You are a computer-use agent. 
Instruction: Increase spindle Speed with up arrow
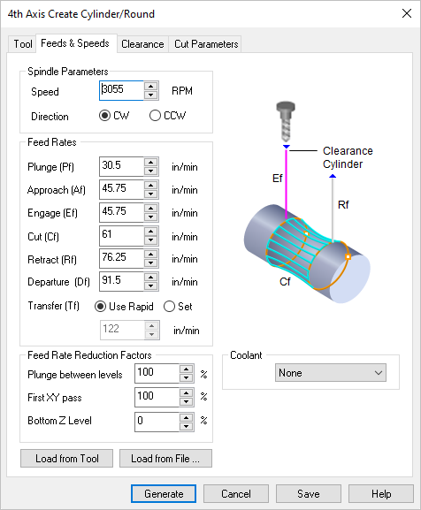point(150,87)
